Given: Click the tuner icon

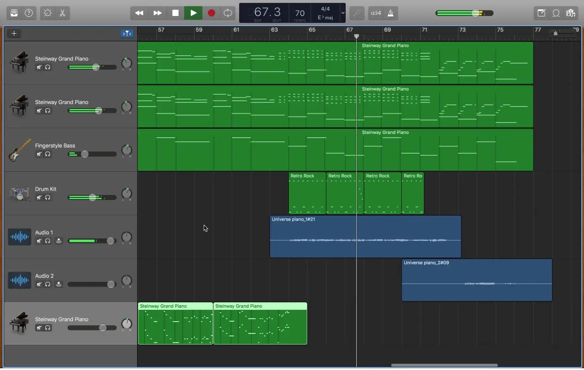Looking at the screenshot, I should point(357,13).
